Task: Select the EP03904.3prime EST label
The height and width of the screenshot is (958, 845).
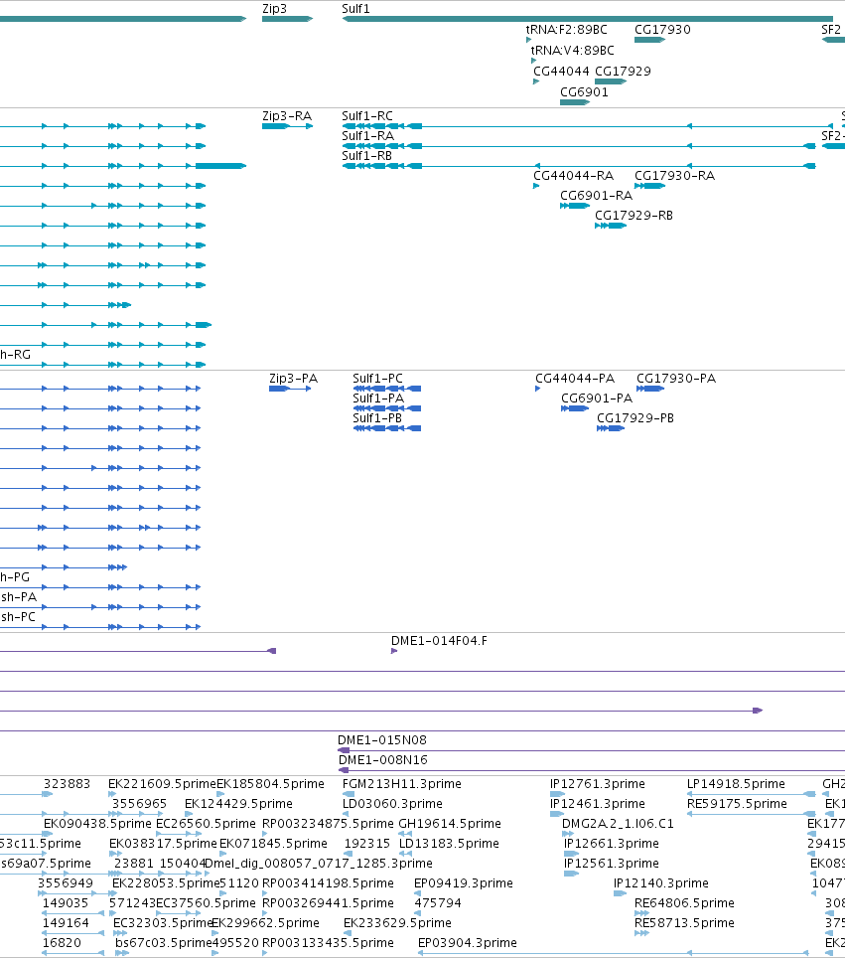Action: pos(467,943)
